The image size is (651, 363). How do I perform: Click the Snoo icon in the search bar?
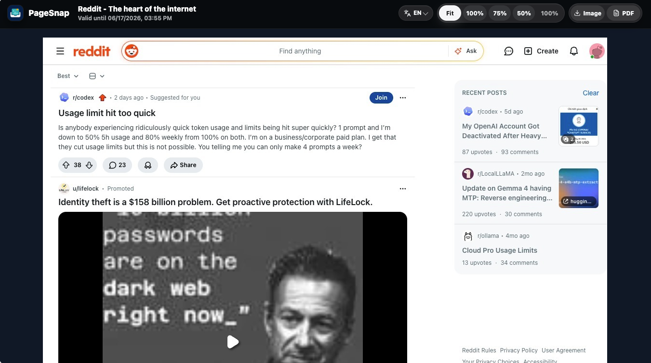tap(132, 51)
